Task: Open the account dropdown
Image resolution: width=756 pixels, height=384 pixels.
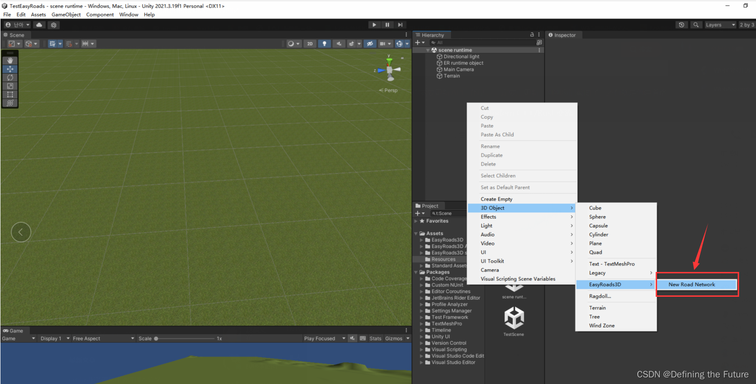Action: tap(18, 25)
